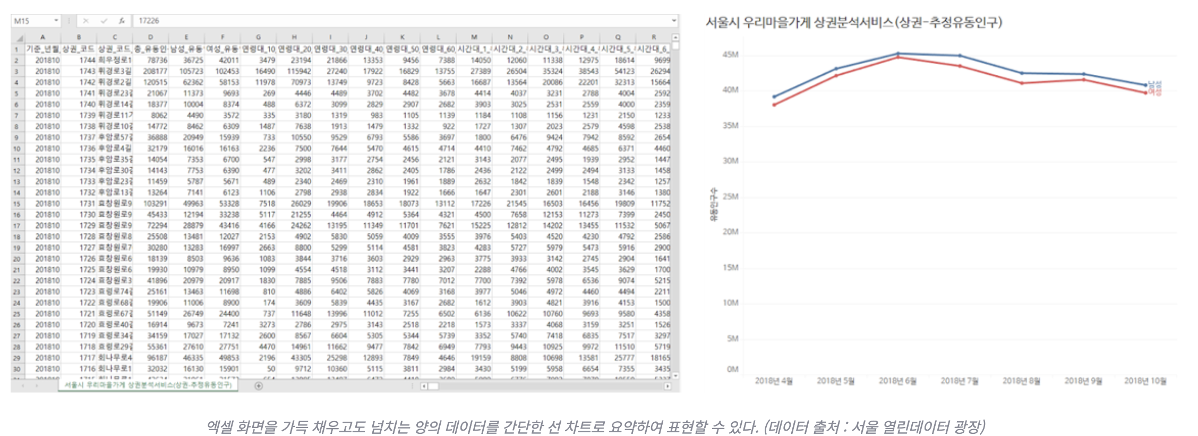The image size is (1198, 436).
Task: Click header cell 기준_년월 in column A
Action: pos(43,49)
